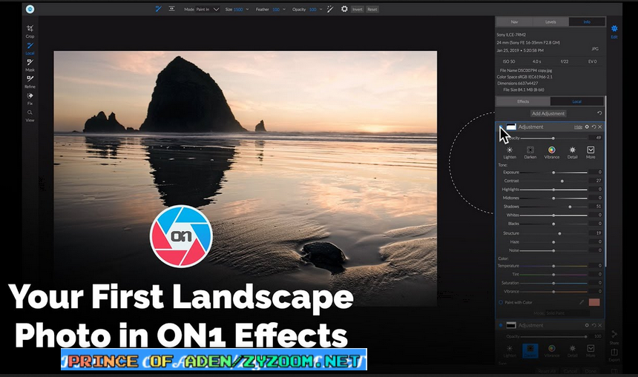Screen dimensions: 638x377
Task: Open the Mode Paint In dropdown
Action: pyautogui.click(x=208, y=10)
